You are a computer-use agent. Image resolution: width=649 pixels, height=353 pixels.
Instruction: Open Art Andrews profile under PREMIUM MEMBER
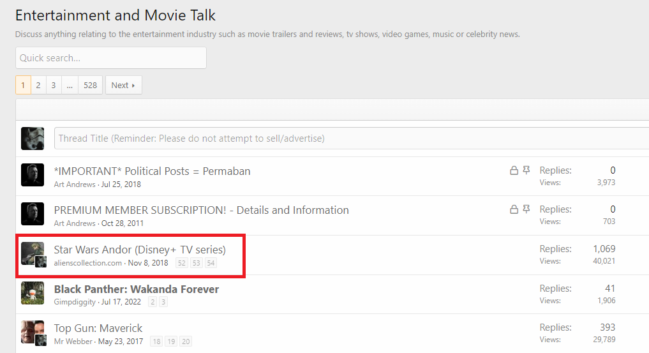point(75,223)
